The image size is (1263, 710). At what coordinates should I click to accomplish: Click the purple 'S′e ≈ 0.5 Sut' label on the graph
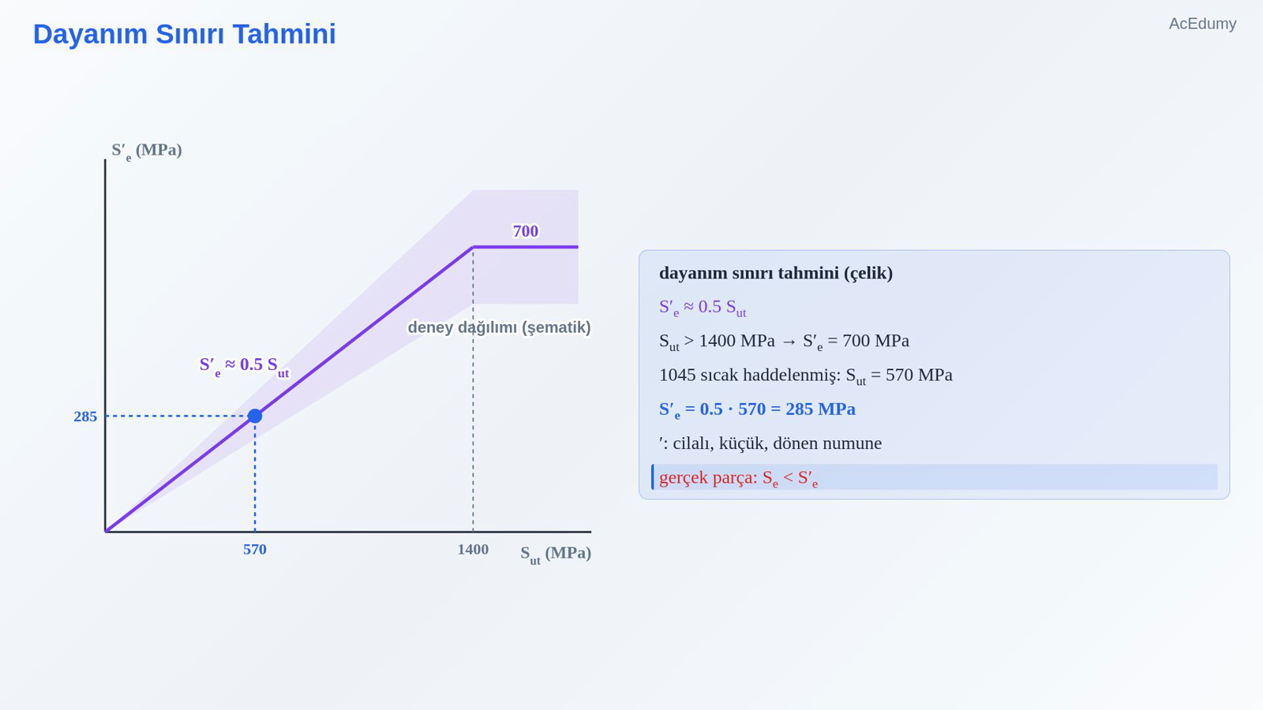click(244, 366)
